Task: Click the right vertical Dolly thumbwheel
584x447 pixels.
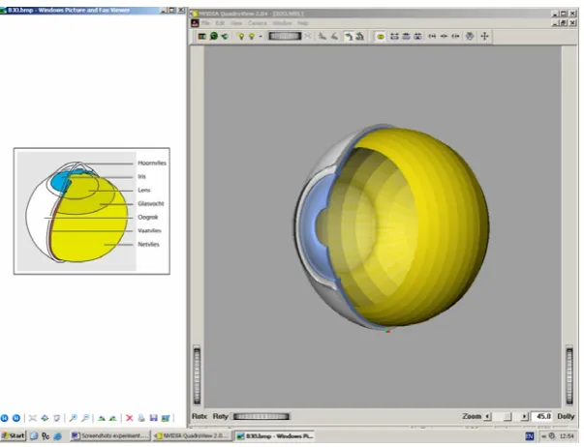Action: tap(569, 375)
